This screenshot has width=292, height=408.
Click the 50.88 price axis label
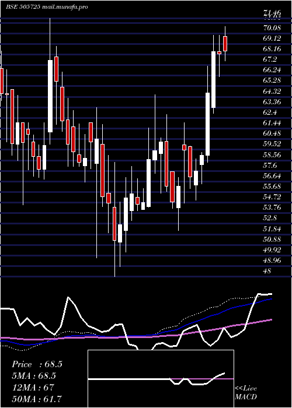pyautogui.click(x=272, y=240)
